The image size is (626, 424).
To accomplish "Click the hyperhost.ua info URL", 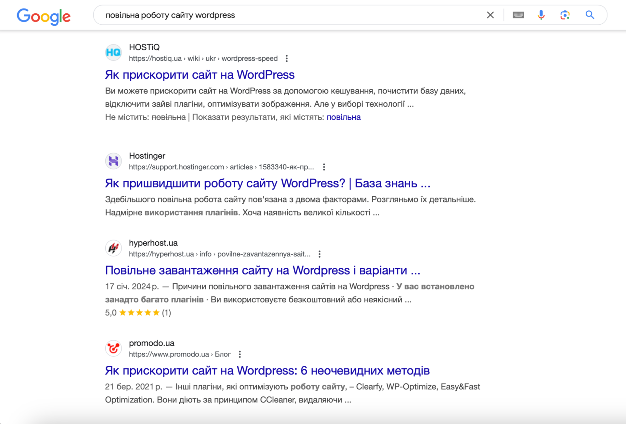I will pos(220,254).
